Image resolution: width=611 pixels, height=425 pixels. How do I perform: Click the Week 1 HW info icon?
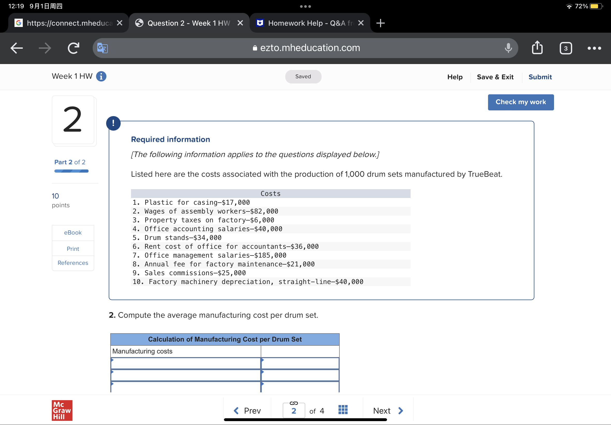[101, 76]
